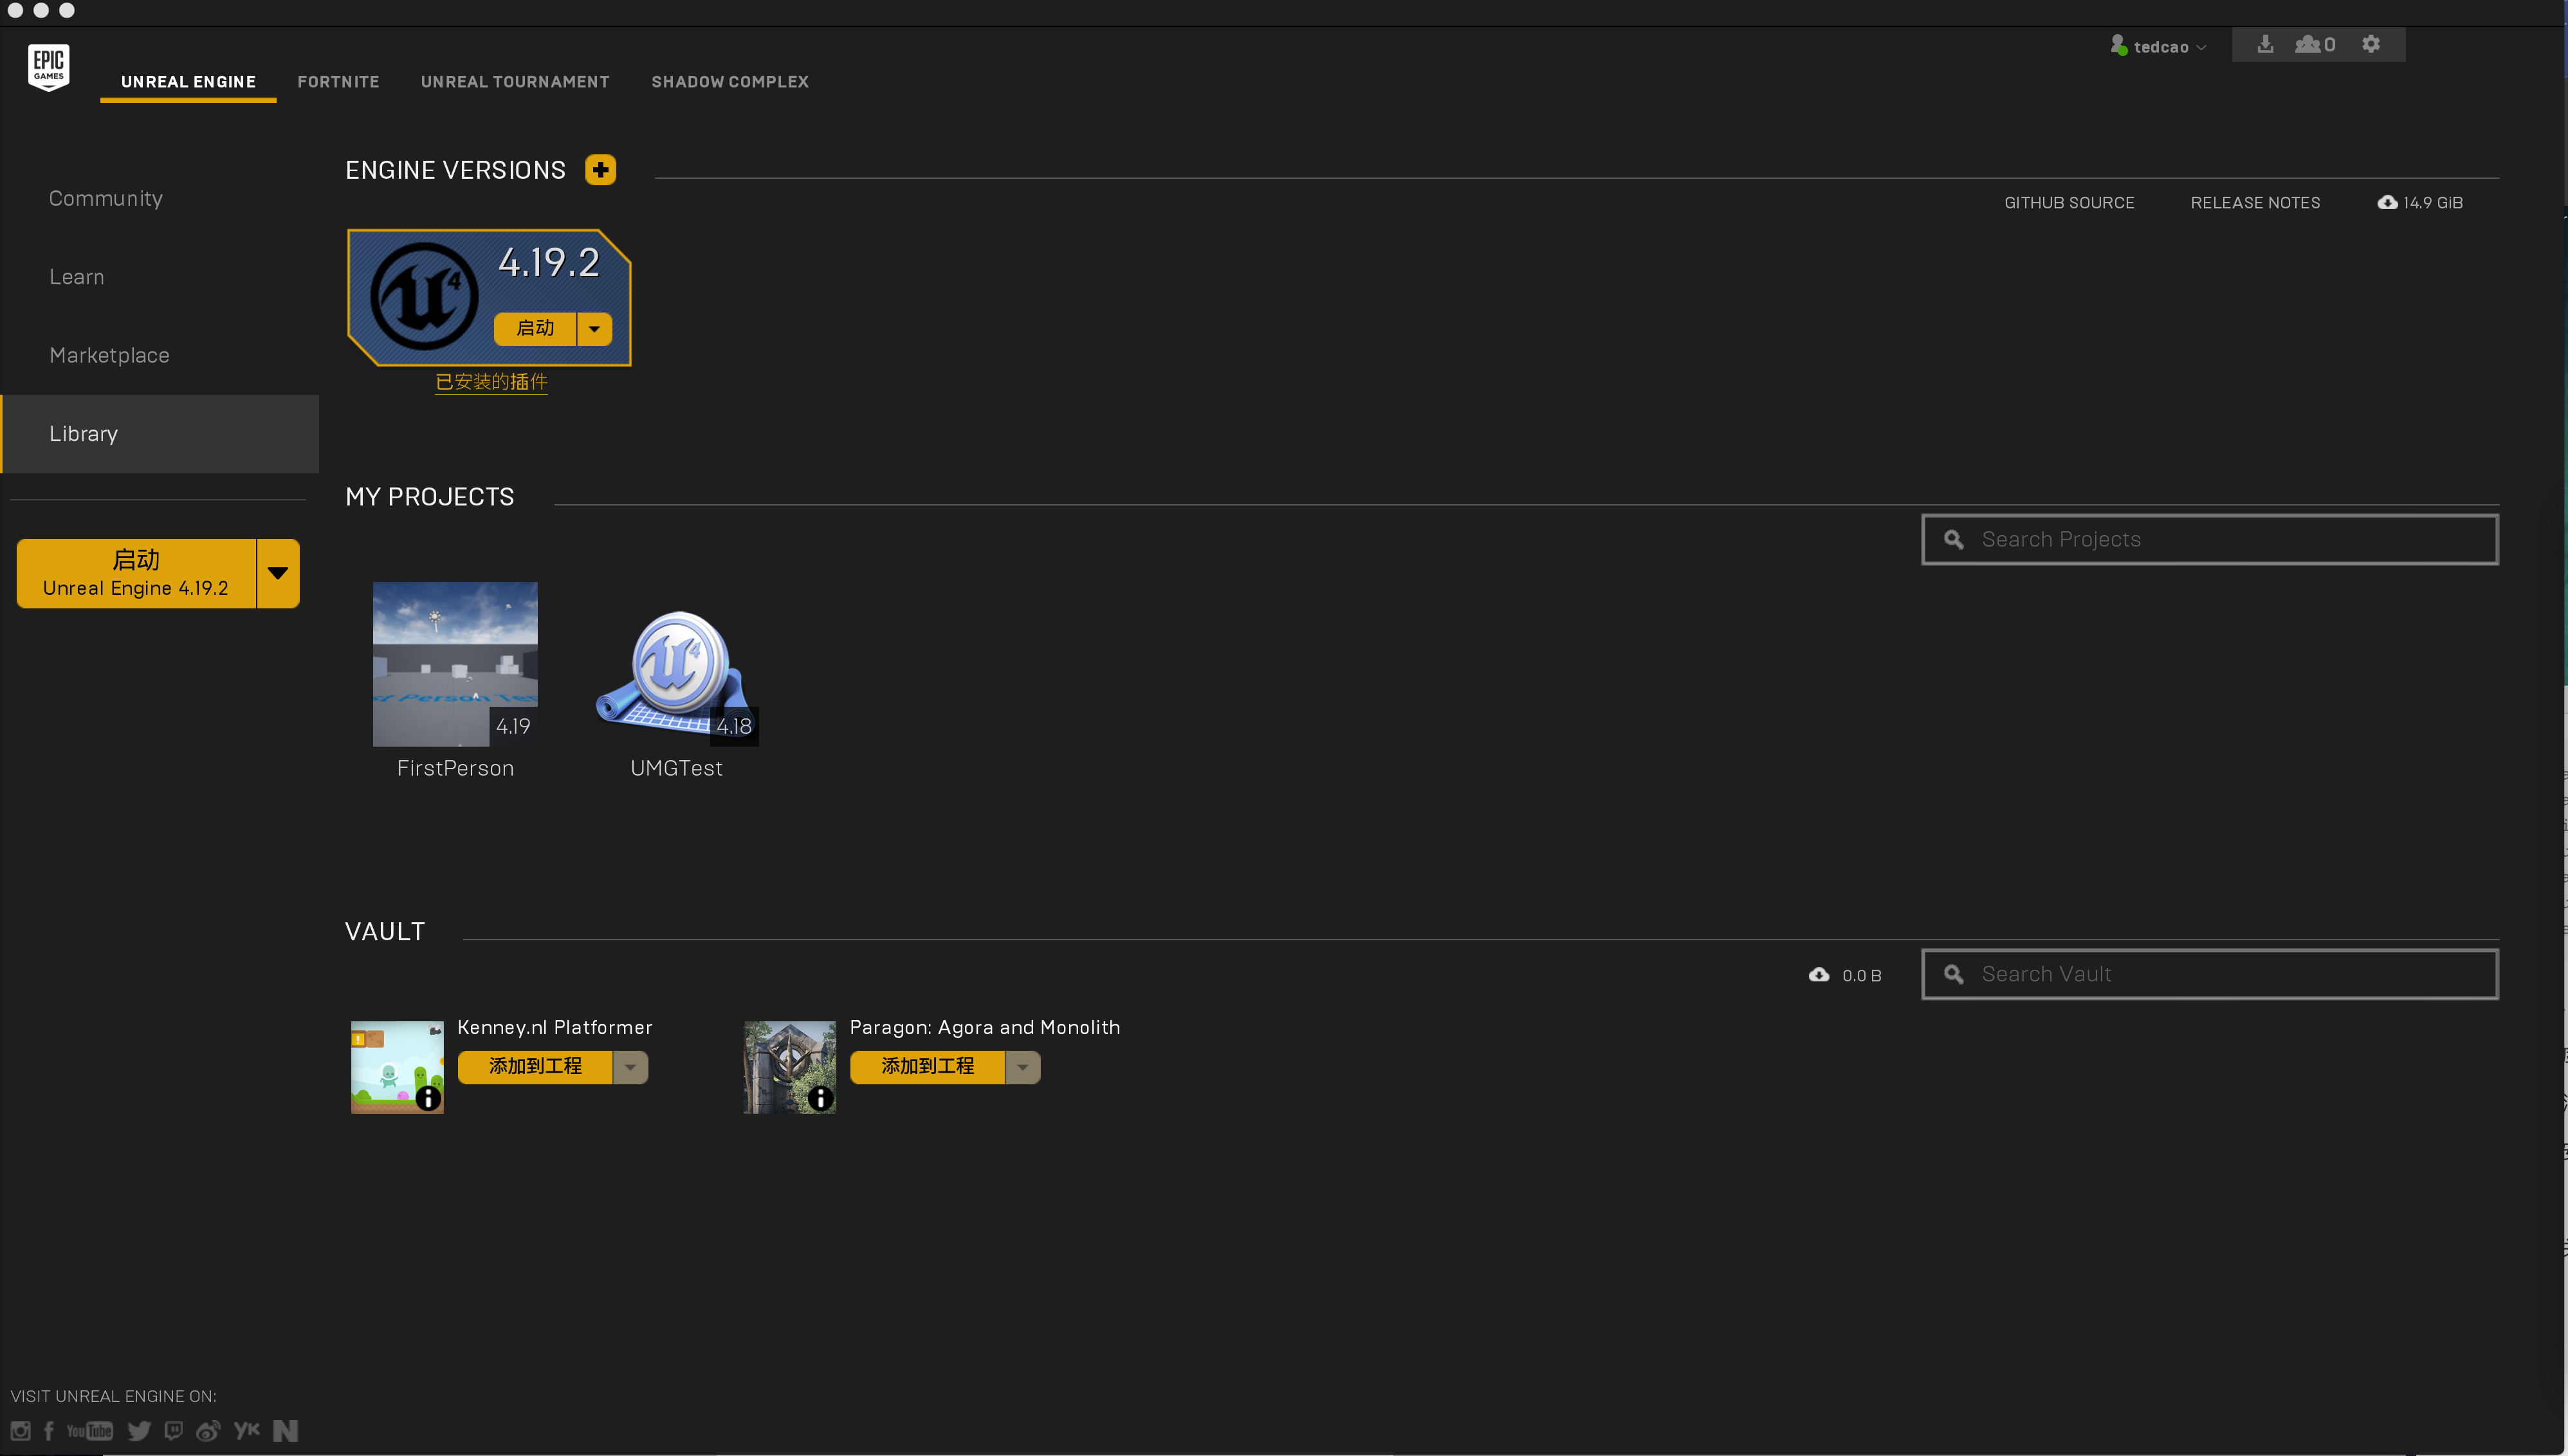This screenshot has height=1456, width=2568.
Task: Visit Unreal Engine on Facebook
Action: tap(49, 1431)
